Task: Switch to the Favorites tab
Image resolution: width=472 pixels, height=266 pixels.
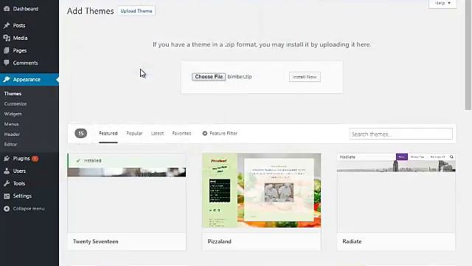Action: point(181,133)
